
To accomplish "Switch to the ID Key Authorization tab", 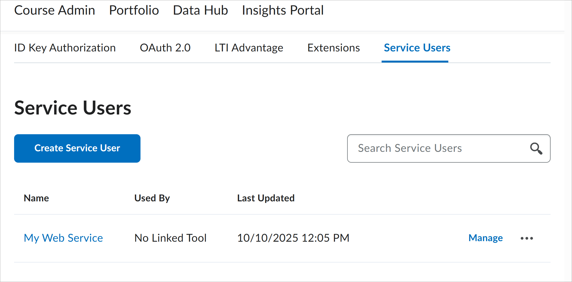I will [x=65, y=48].
